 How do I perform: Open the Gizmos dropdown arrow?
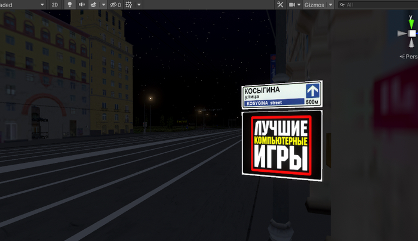331,5
